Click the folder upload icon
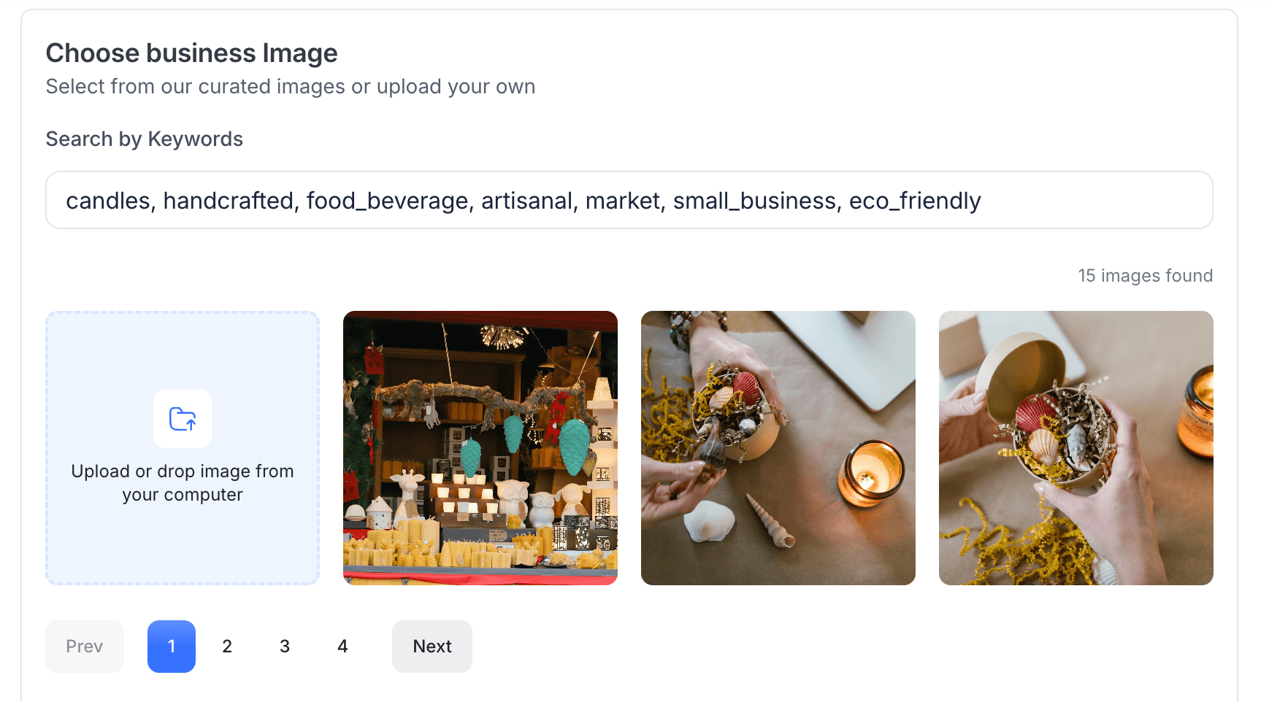The image size is (1269, 702). click(182, 419)
